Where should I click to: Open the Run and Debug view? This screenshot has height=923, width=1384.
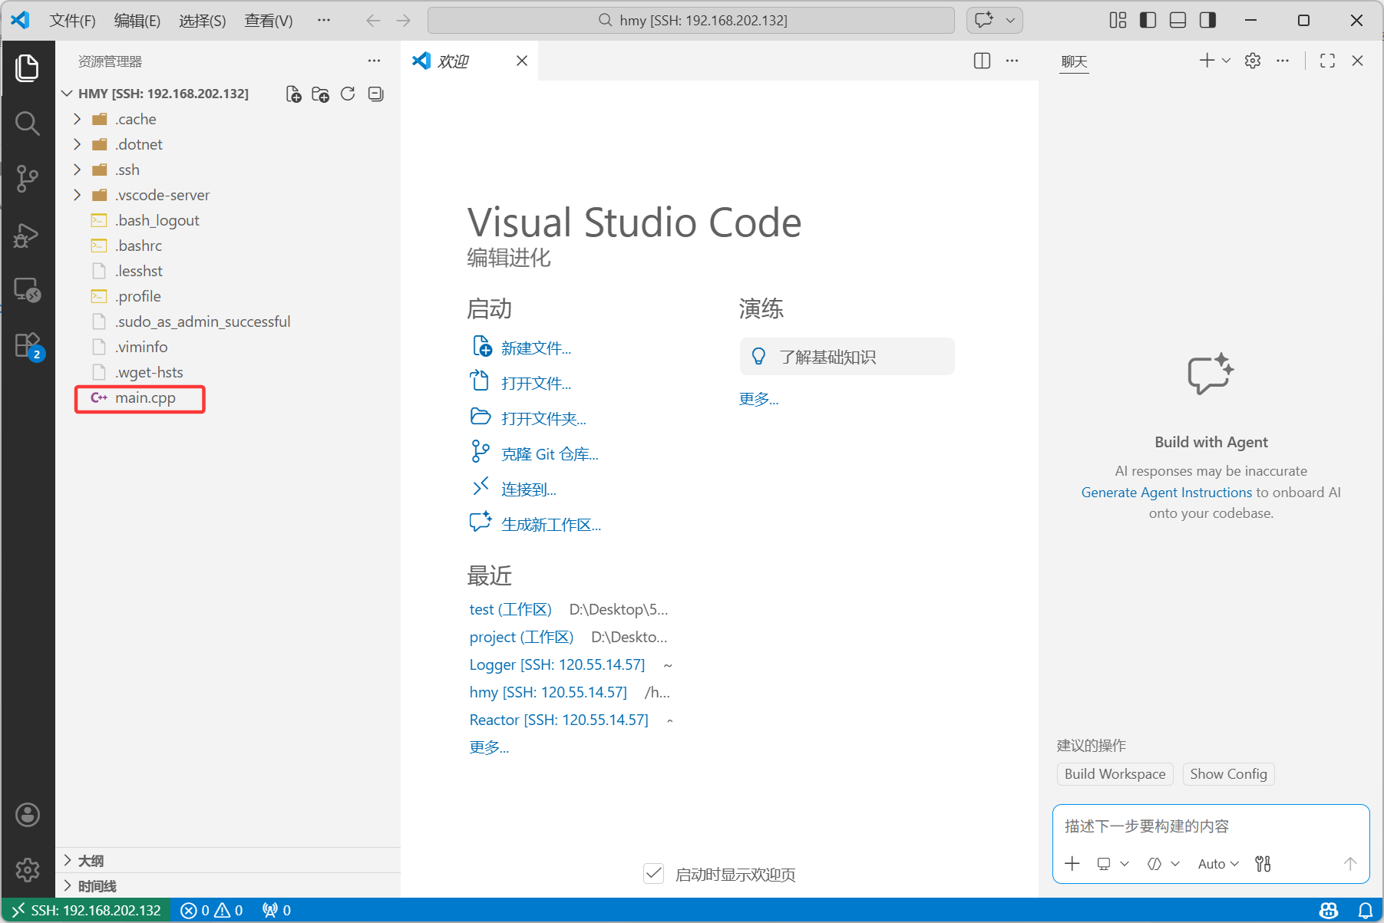28,235
